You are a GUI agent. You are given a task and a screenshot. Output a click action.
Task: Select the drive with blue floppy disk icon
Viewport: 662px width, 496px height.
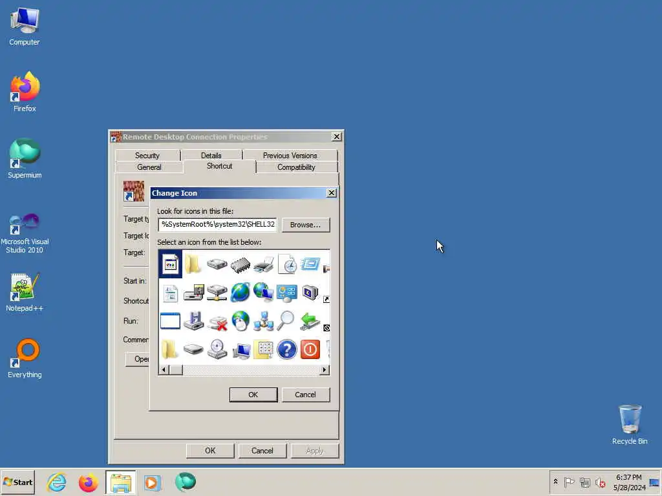pyautogui.click(x=194, y=321)
